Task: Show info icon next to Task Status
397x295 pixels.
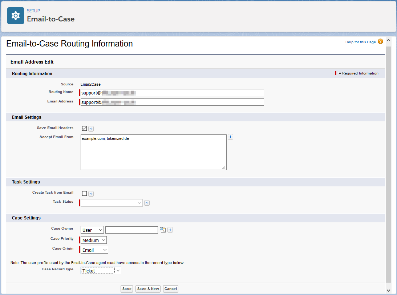Action: [x=147, y=203]
